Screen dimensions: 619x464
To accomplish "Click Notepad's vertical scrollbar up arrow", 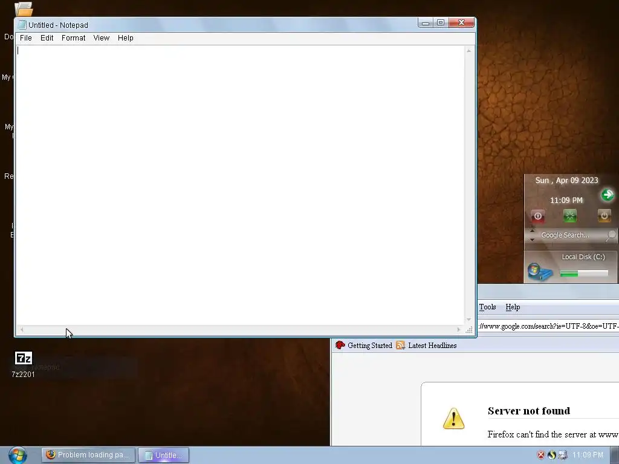I will 468,51.
